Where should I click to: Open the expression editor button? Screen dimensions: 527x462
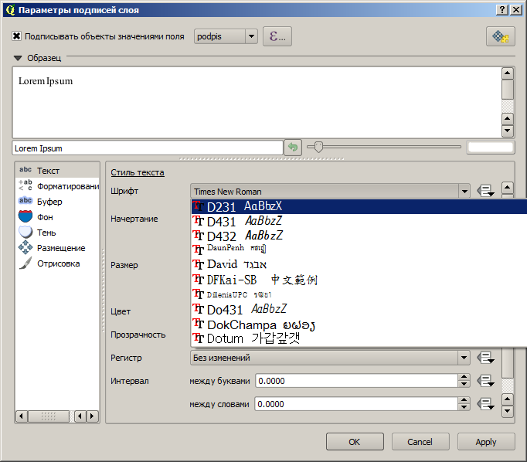[277, 36]
